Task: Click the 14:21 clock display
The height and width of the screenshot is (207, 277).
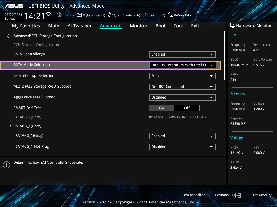Action: click(x=35, y=16)
